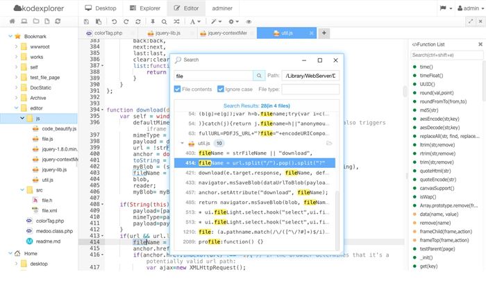Image resolution: width=486 pixels, height=281 pixels.
Task: Open folder icon beside util.js search result
Action: [x=329, y=143]
